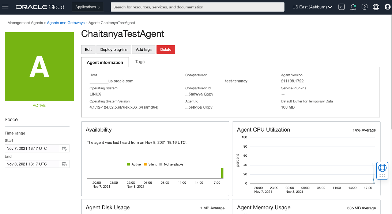Toggle the Not available legend entry
Viewport: 392px width, 214px height.
171,164
